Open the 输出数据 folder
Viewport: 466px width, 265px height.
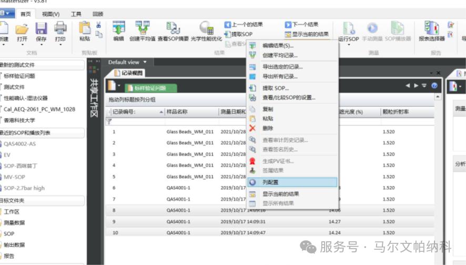coord(14,245)
